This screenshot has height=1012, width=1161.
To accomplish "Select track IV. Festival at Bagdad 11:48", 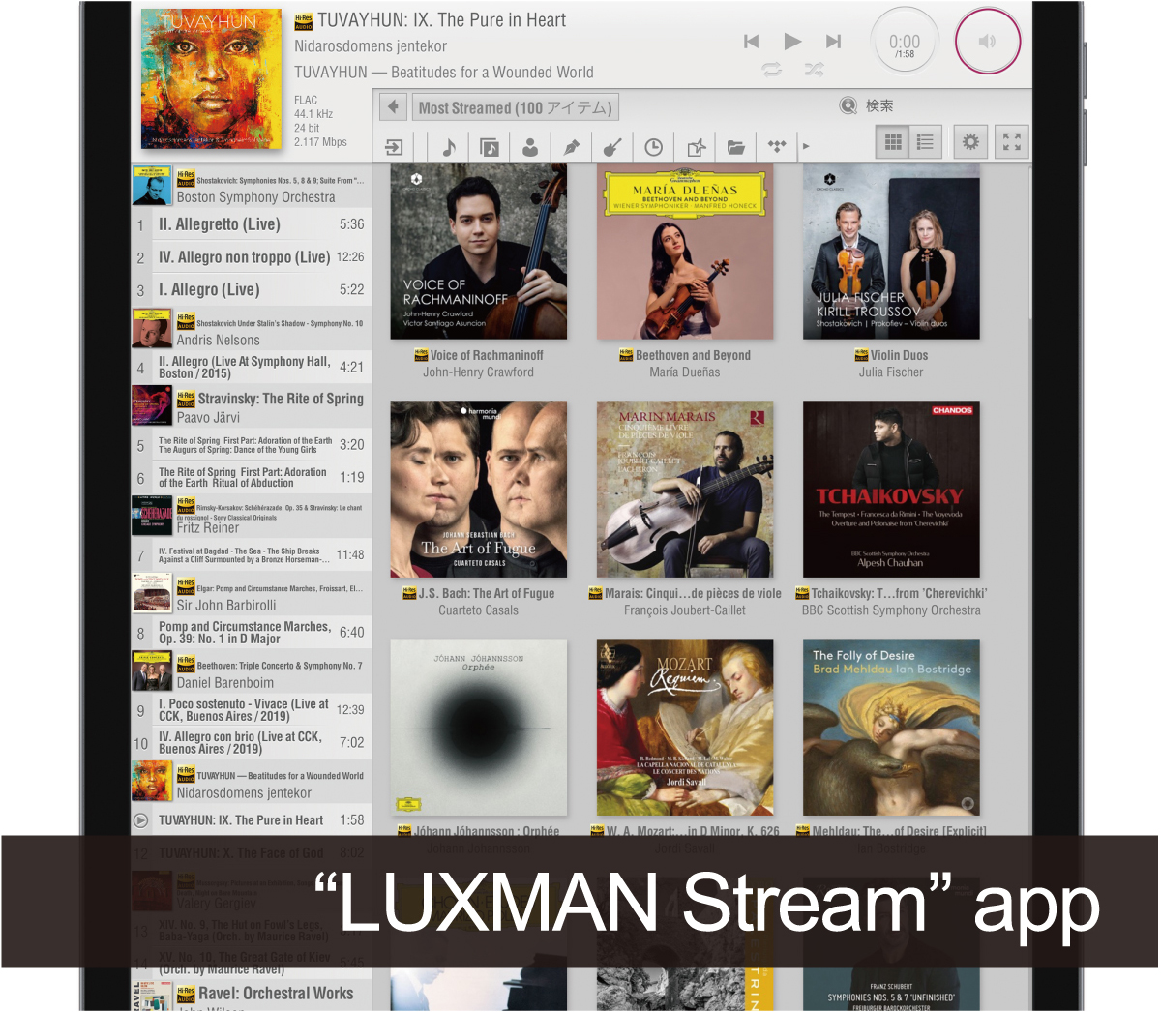I will tap(252, 555).
